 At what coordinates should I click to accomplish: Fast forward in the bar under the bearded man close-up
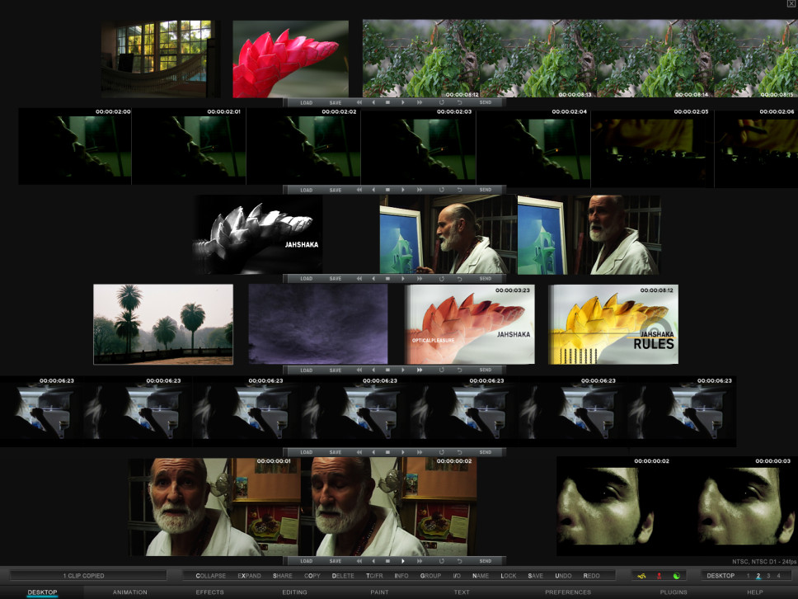420,561
